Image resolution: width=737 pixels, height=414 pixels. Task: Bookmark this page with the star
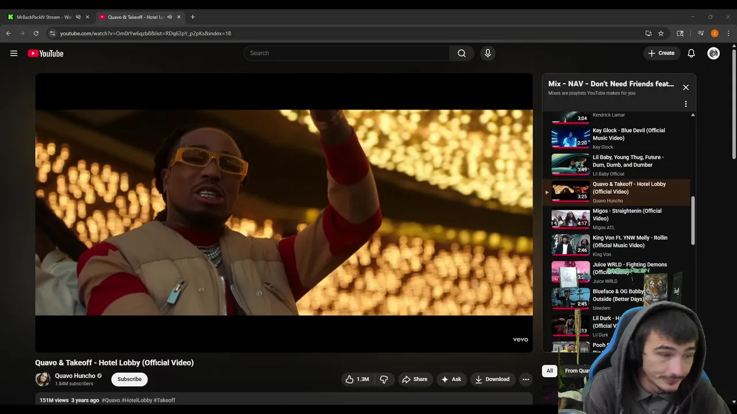(x=661, y=33)
